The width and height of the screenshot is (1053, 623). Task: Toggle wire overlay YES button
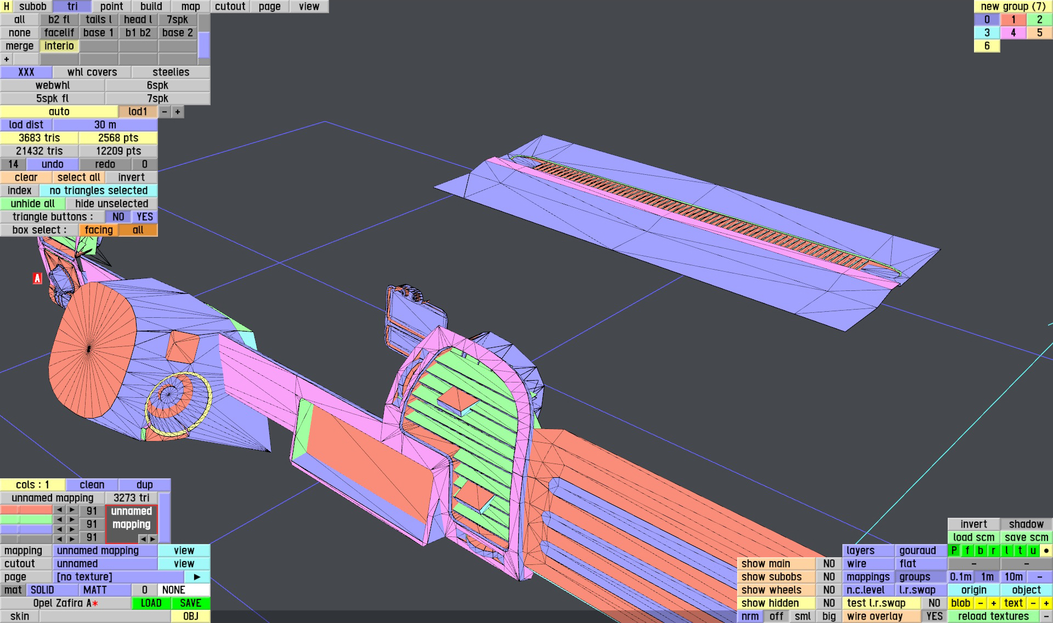tap(934, 616)
